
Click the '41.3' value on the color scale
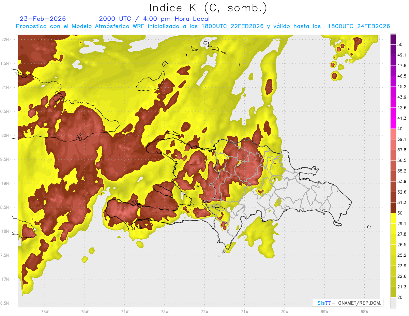(x=402, y=118)
